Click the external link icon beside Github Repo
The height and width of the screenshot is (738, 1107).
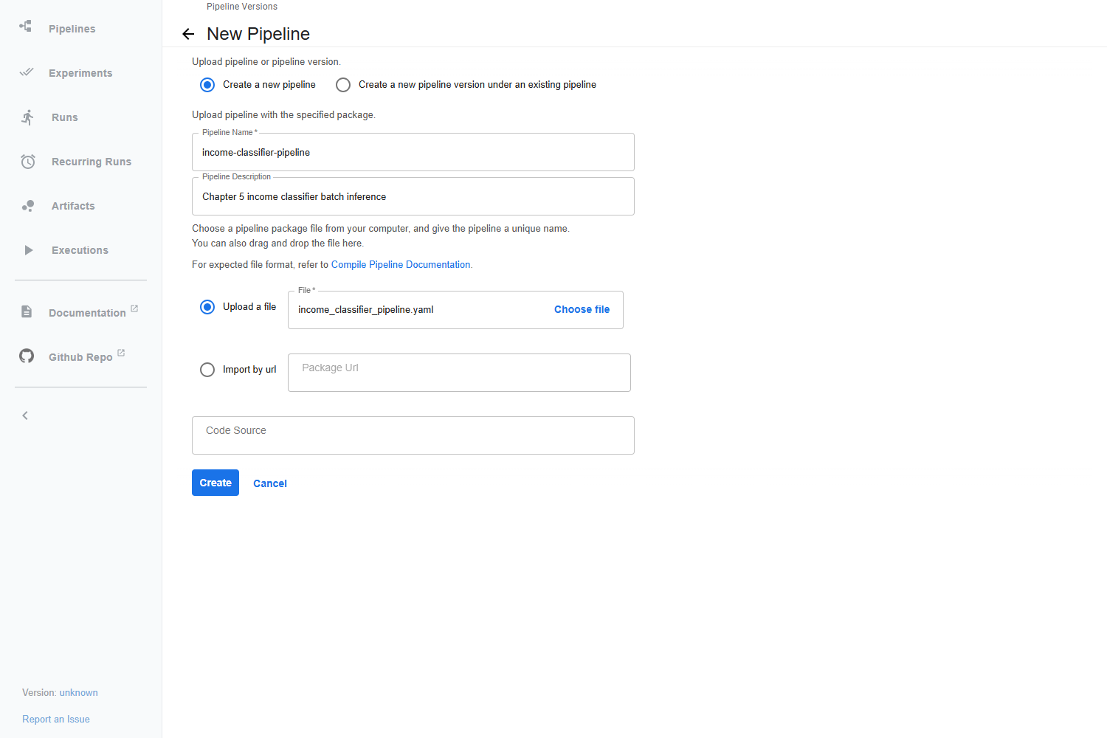(121, 353)
